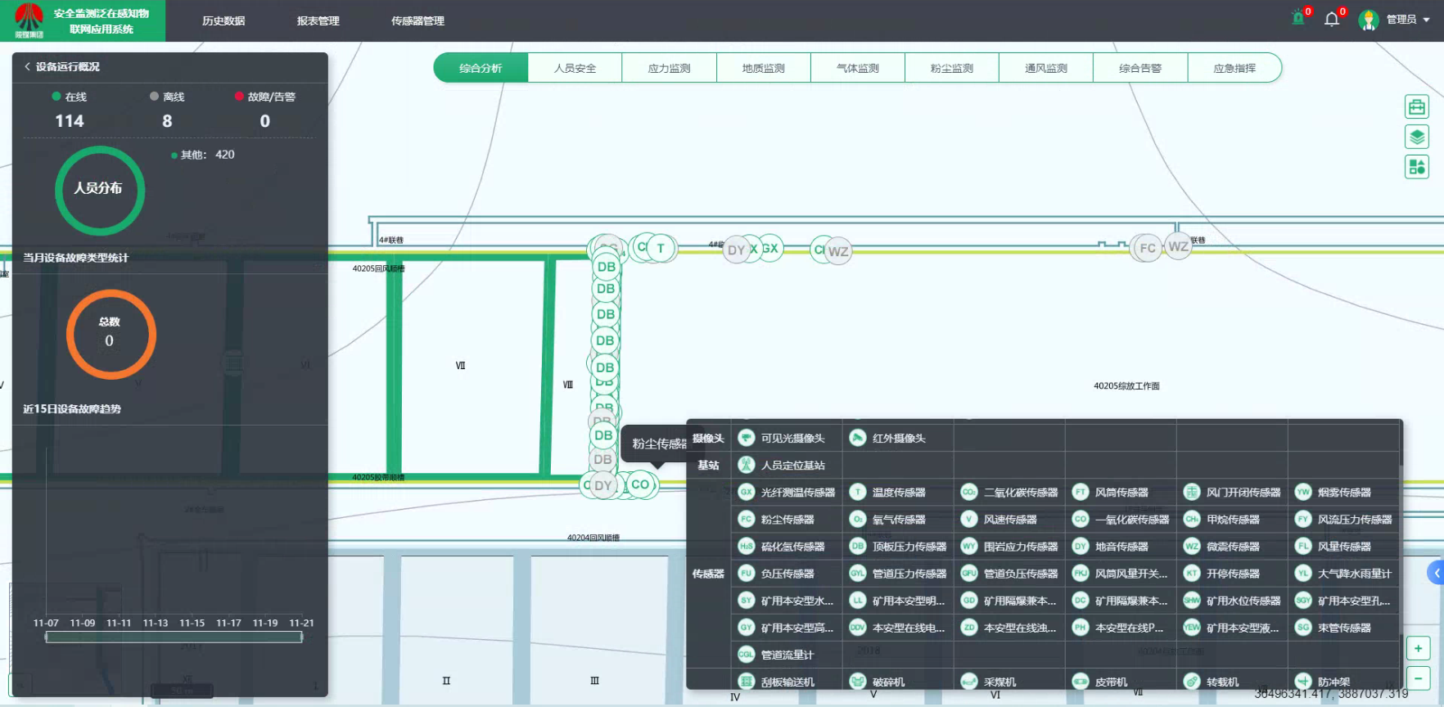Expand the blue right-edge side panel arrow
The width and height of the screenshot is (1444, 707).
coord(1436,573)
